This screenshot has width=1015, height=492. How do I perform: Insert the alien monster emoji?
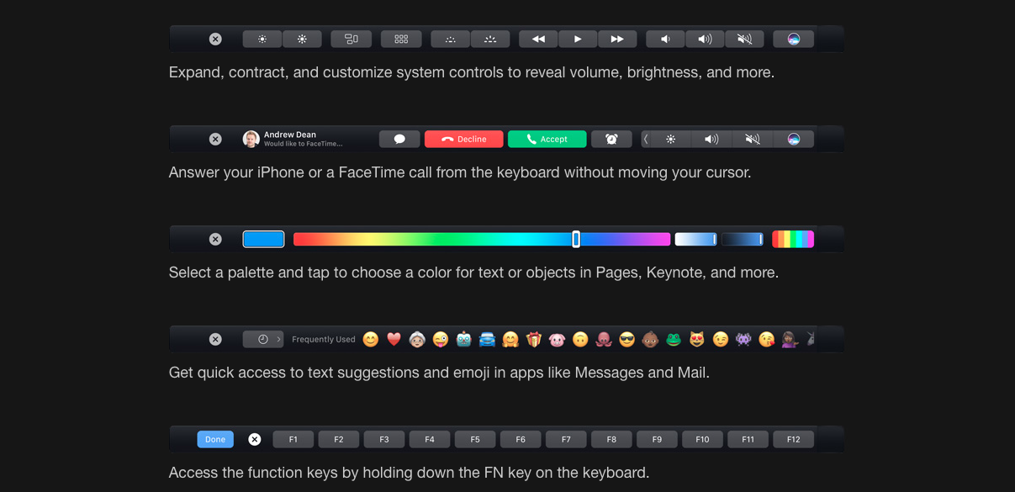pos(743,339)
